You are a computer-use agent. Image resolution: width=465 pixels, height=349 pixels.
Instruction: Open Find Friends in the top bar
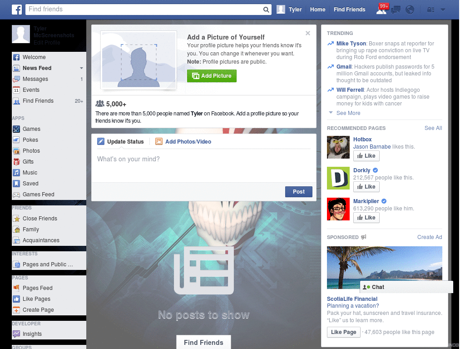349,10
